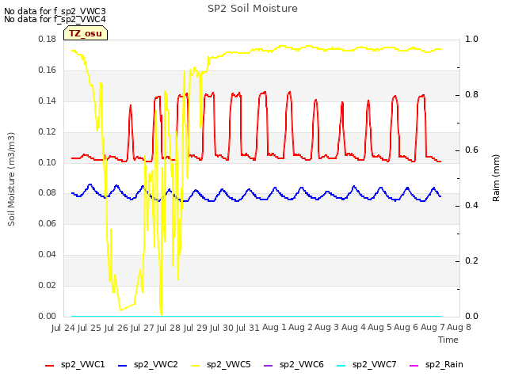
Task: Click the 'No data for f_sp2_VWC4' message
Action: (x=55, y=19)
